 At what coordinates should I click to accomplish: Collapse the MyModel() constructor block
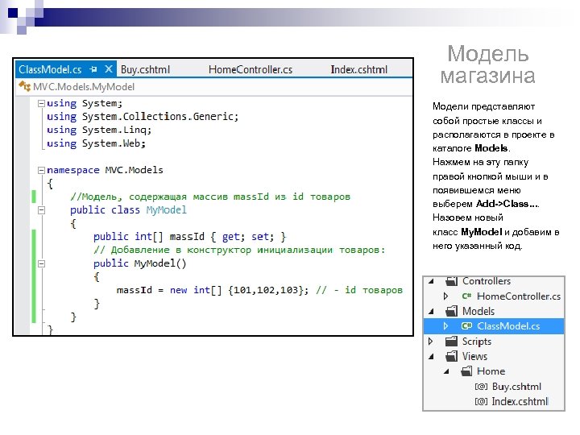tap(41, 263)
